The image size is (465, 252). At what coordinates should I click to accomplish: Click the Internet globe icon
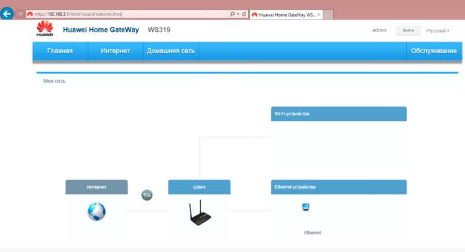[96, 211]
